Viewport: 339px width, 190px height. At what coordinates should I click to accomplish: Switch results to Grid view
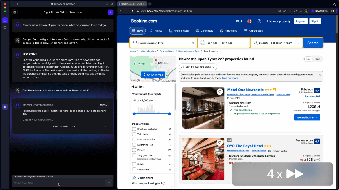click(x=318, y=59)
